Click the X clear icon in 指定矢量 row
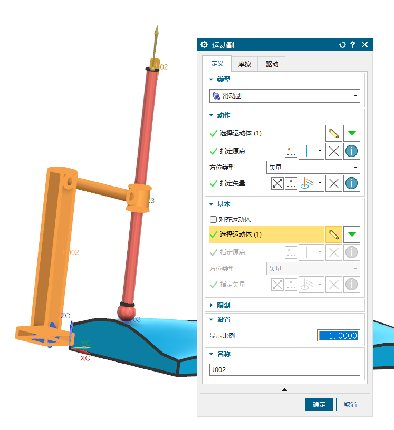 (x=333, y=183)
